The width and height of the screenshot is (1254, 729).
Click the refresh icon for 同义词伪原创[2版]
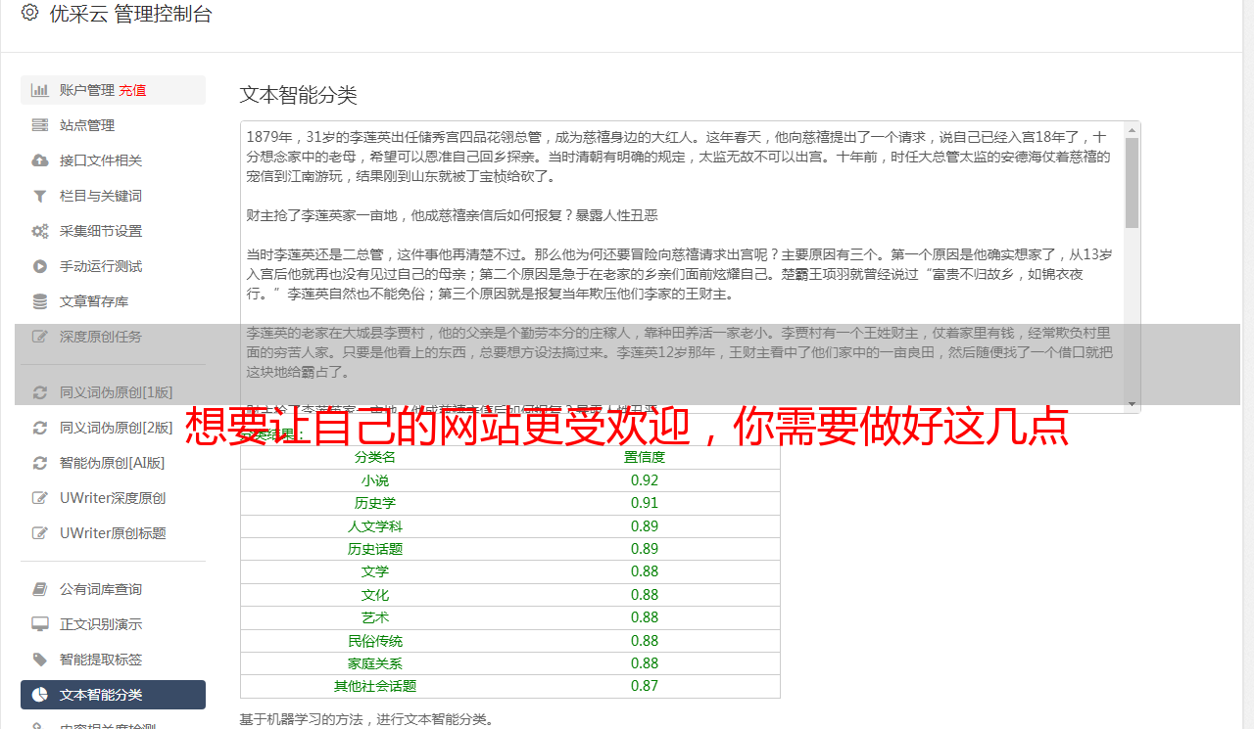click(x=40, y=428)
